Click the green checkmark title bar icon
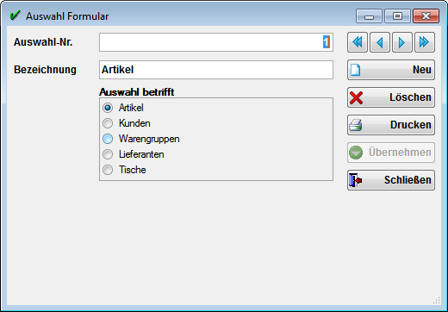The image size is (448, 312). (15, 16)
